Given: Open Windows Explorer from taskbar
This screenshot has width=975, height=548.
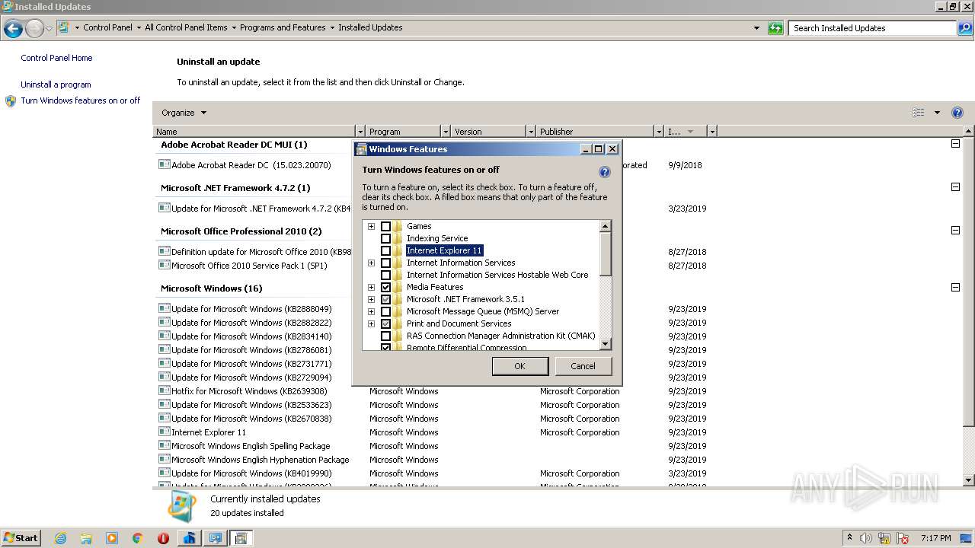Looking at the screenshot, I should [86, 538].
